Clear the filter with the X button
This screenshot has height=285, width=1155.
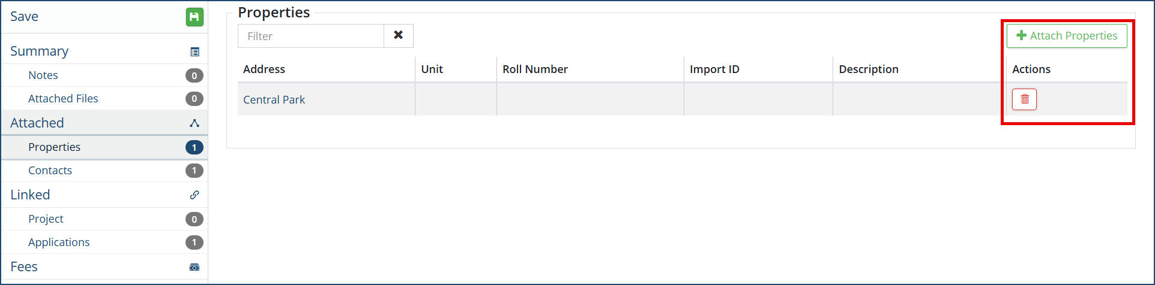[x=398, y=36]
